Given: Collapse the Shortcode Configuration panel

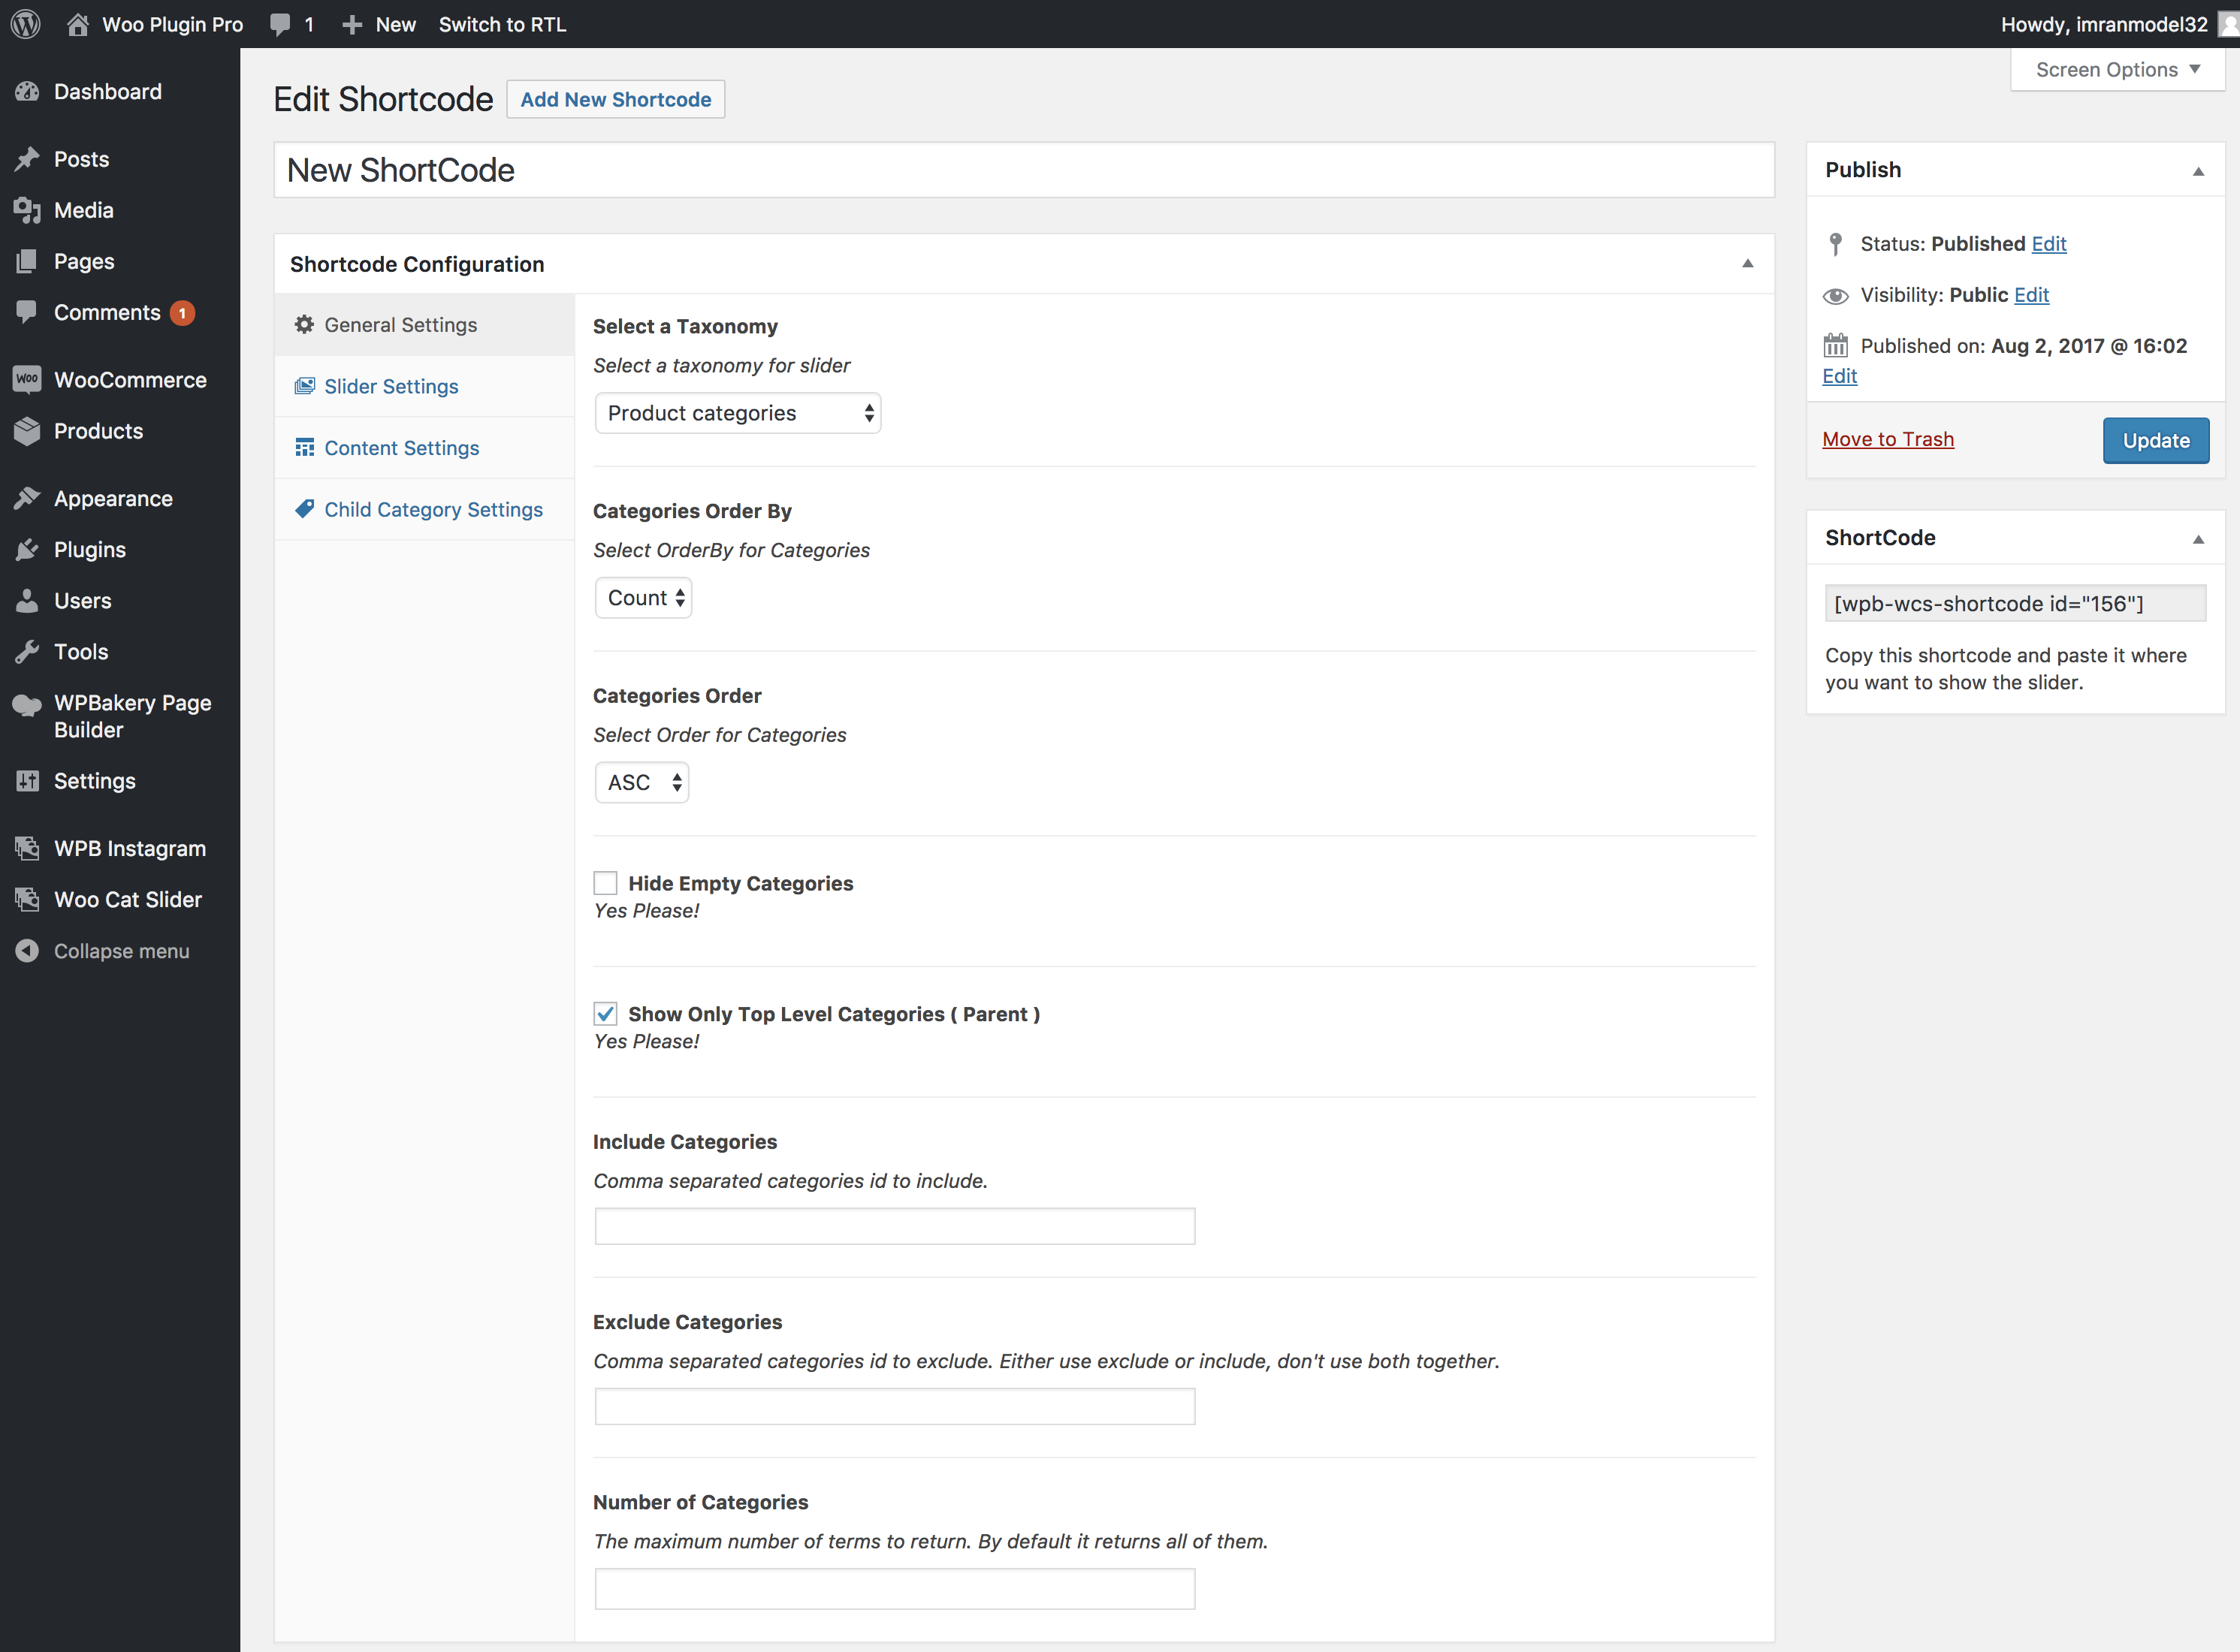Looking at the screenshot, I should coord(1748,264).
